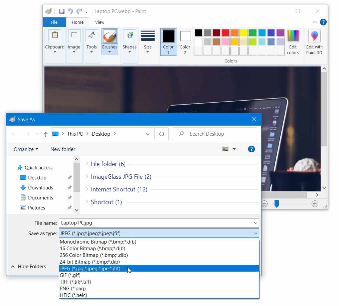The height and width of the screenshot is (306, 339).
Task: Go up one folder level
Action: coord(46,134)
